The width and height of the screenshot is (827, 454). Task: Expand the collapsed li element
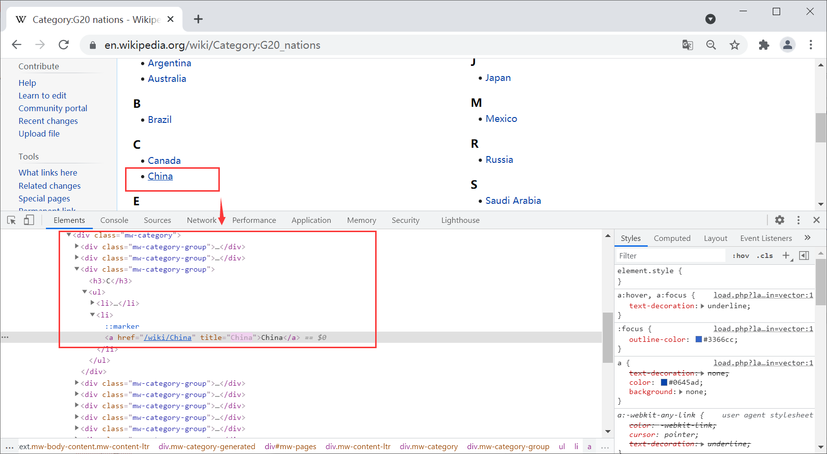click(x=92, y=303)
